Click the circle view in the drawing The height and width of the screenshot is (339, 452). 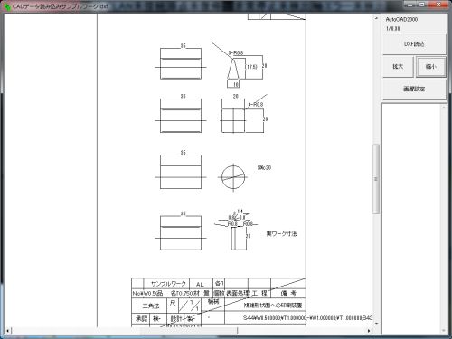(x=233, y=177)
